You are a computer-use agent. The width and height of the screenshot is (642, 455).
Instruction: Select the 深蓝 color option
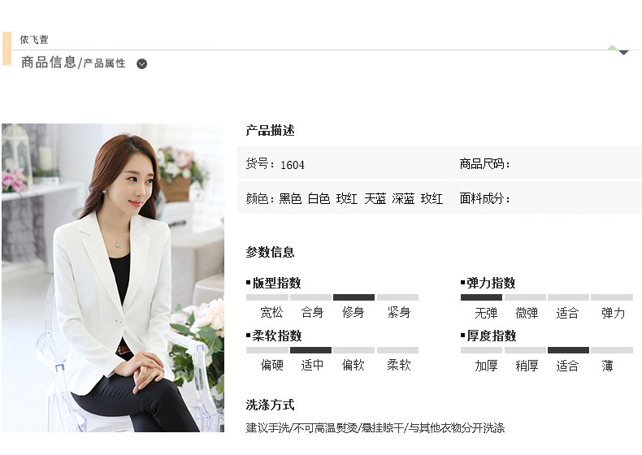point(403,198)
